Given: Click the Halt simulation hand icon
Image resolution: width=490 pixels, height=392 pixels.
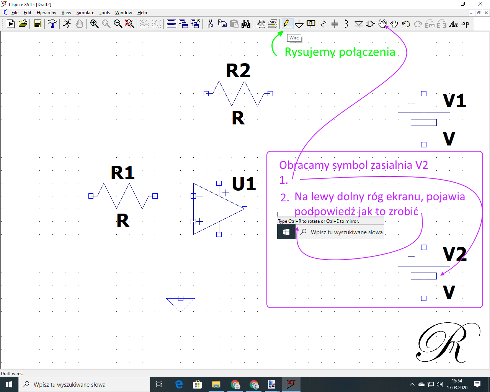Looking at the screenshot, I should [x=79, y=24].
